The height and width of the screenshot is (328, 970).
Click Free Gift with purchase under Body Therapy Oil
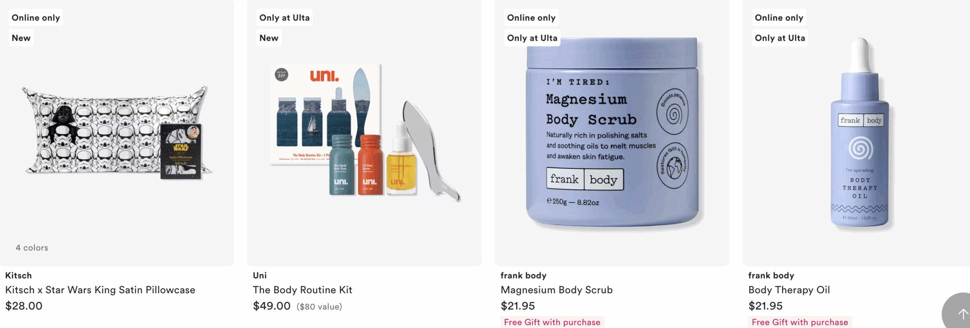[x=800, y=322]
